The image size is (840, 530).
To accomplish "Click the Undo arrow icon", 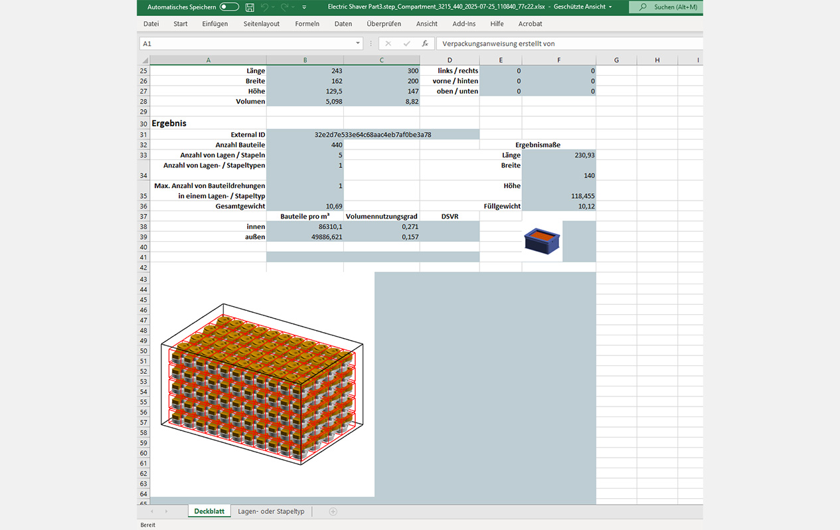I will coord(266,7).
